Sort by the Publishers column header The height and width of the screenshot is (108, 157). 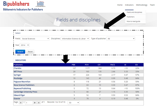point(18,65)
